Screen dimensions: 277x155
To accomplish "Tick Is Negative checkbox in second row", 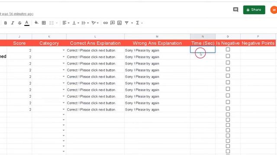I will point(228,56).
